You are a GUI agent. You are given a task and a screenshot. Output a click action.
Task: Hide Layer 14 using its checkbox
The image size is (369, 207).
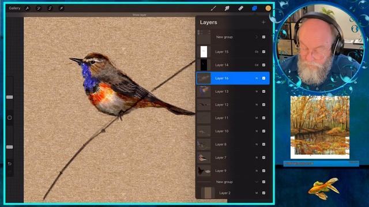coord(263,65)
